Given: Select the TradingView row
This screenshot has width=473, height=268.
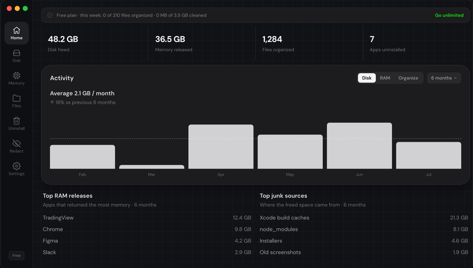Looking at the screenshot, I should (x=147, y=218).
